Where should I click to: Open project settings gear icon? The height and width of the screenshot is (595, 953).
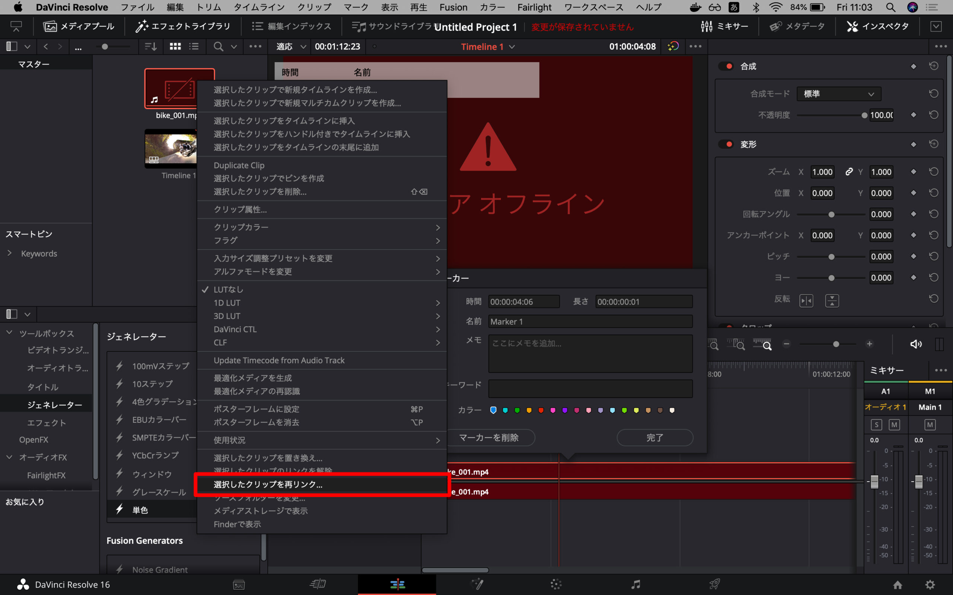click(930, 584)
